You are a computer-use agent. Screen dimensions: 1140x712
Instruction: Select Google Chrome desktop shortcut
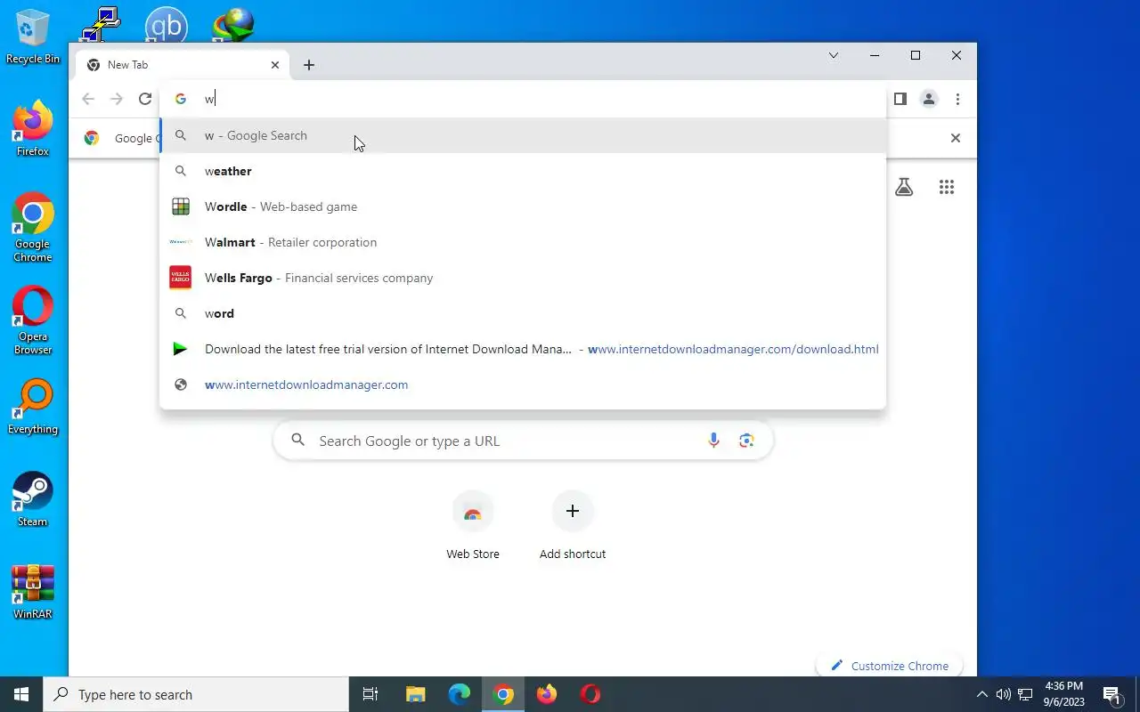[33, 228]
